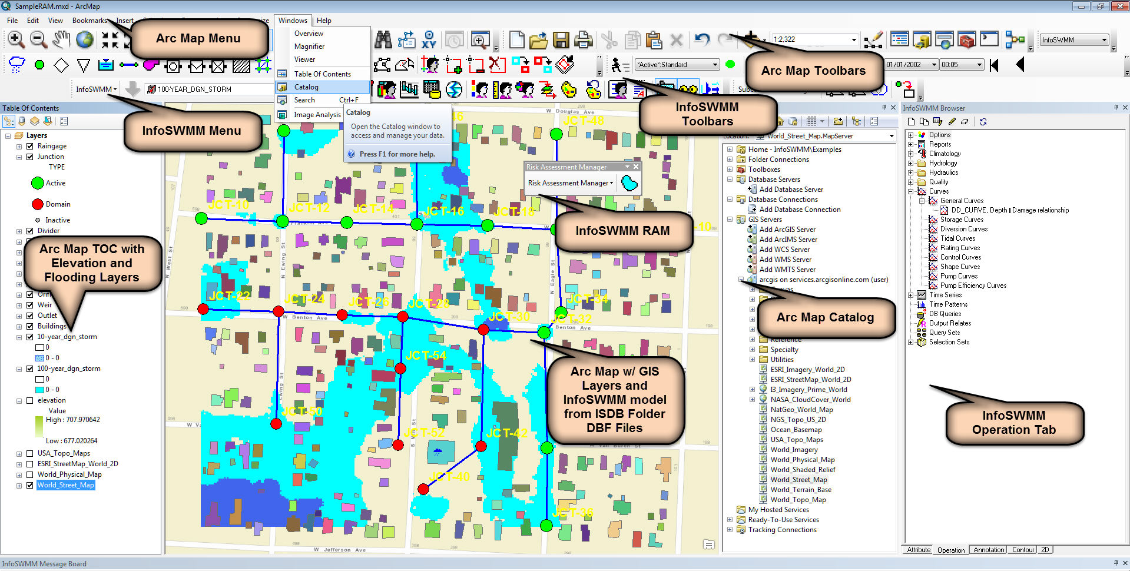1130x571 pixels.
Task: Click the Catalog Location path field
Action: pyautogui.click(x=827, y=136)
